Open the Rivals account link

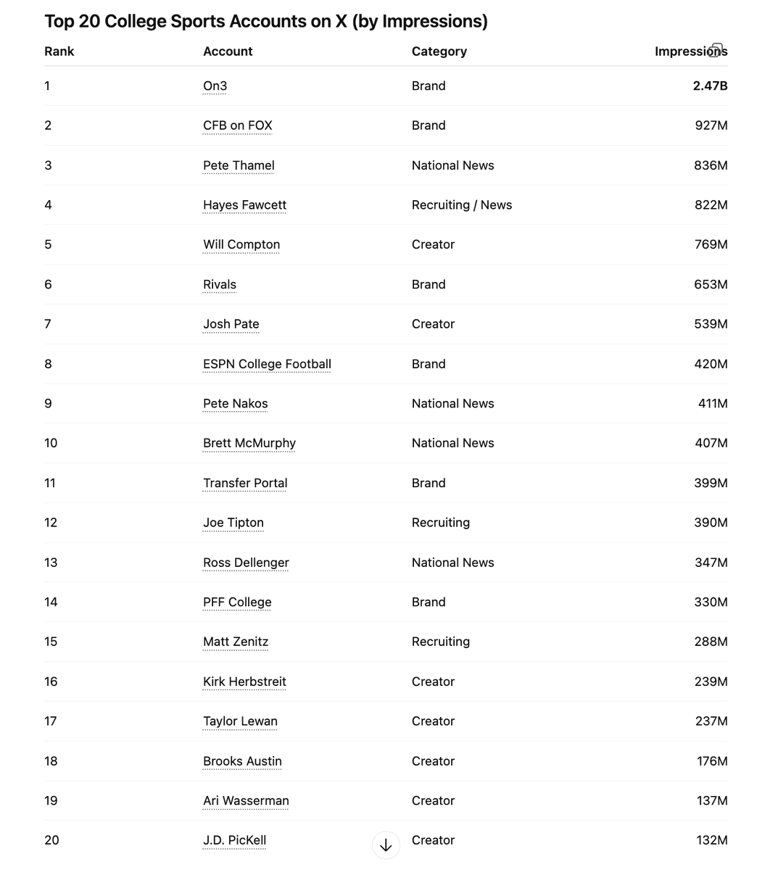(x=219, y=284)
